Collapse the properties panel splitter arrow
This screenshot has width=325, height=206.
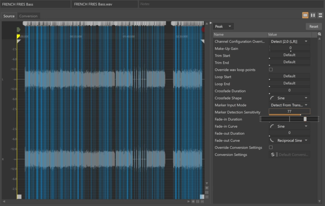click(211, 23)
